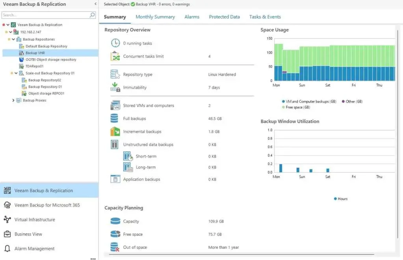Switch to the Monthly Summary tab

tap(155, 17)
